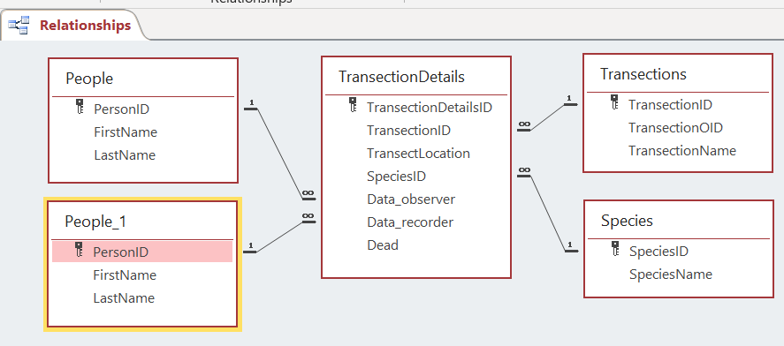Click the key icon beside People_1 PersonID

click(x=79, y=250)
